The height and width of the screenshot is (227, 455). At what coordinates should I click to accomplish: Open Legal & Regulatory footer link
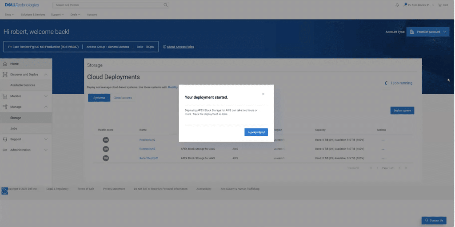click(x=57, y=189)
